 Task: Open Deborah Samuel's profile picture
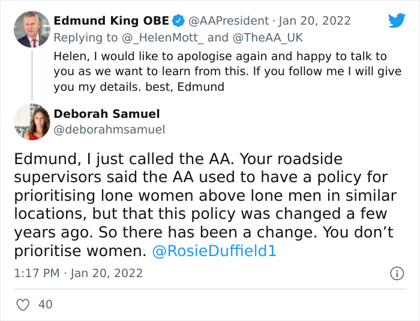click(x=31, y=121)
